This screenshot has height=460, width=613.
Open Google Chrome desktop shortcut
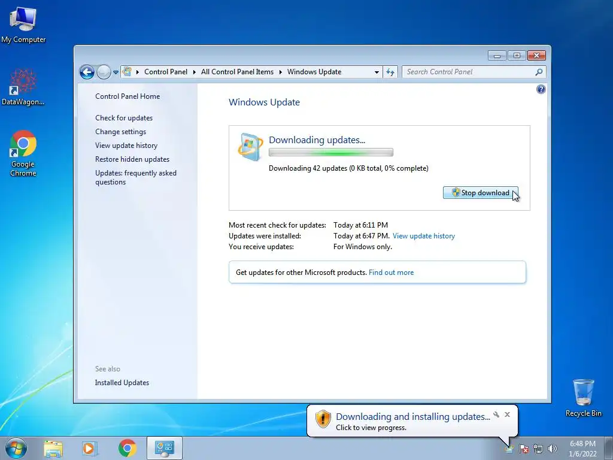23,153
